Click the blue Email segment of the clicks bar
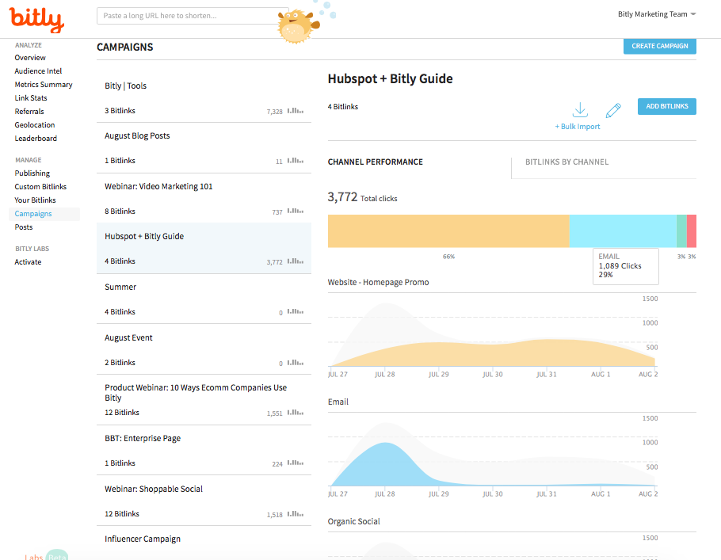Viewport: 721px width, 560px height. pyautogui.click(x=623, y=230)
